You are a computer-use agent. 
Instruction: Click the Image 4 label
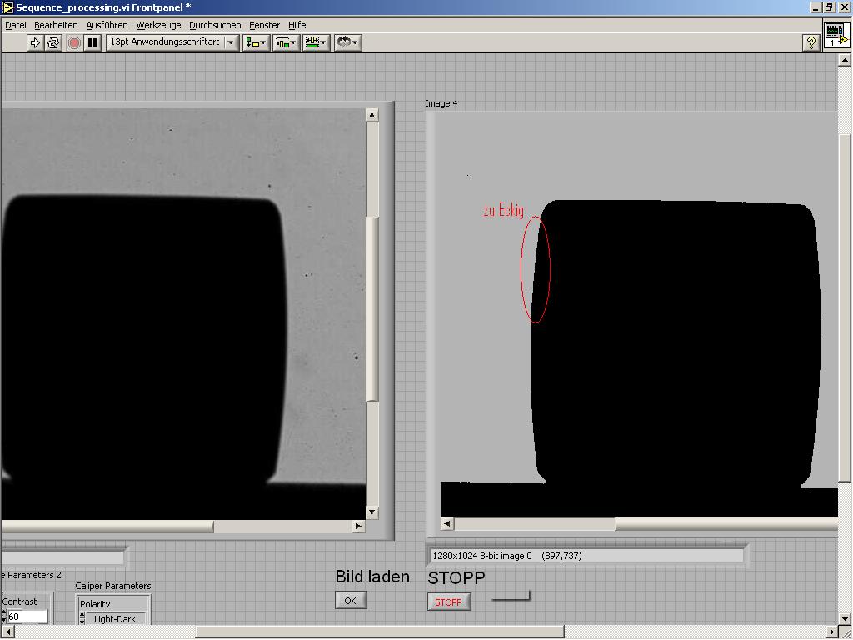pyautogui.click(x=441, y=103)
